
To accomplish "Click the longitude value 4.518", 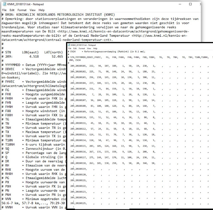I will pyautogui.click(x=34, y=57).
